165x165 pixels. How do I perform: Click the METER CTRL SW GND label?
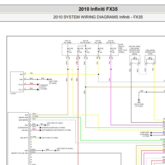[x=20, y=153]
